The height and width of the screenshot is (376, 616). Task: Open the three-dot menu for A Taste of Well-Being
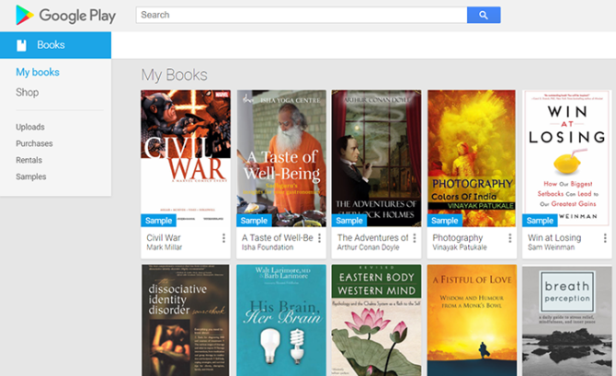click(x=319, y=238)
